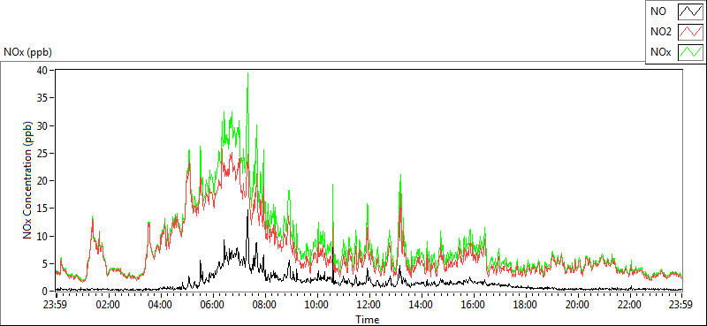Click the NO2 red plot legend icon

tap(691, 32)
